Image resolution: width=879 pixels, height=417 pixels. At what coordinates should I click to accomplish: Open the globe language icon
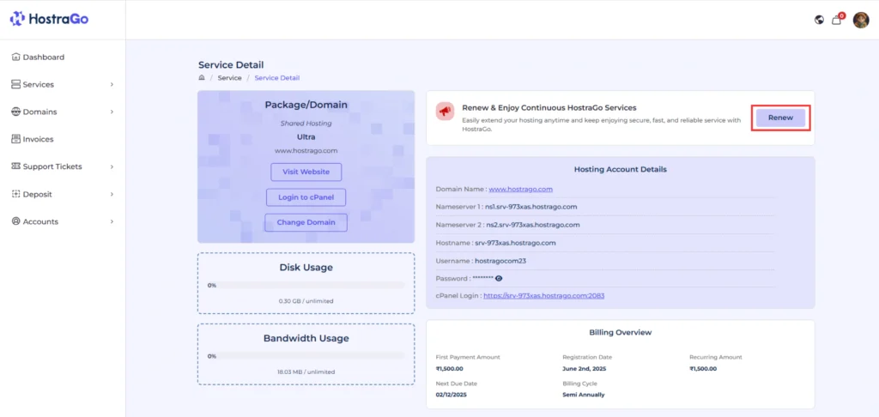[819, 21]
